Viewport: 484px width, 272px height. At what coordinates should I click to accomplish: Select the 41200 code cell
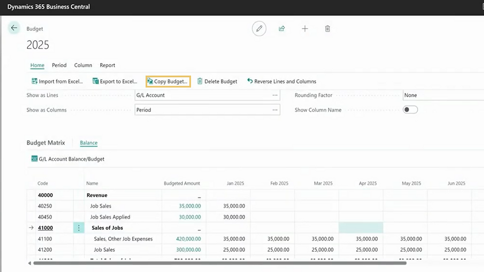[x=45, y=249]
